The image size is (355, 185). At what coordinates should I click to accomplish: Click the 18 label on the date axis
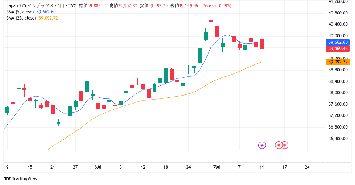point(166,167)
